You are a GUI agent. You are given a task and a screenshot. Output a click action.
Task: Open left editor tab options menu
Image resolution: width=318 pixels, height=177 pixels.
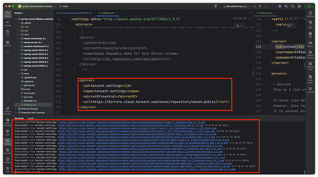(251, 13)
